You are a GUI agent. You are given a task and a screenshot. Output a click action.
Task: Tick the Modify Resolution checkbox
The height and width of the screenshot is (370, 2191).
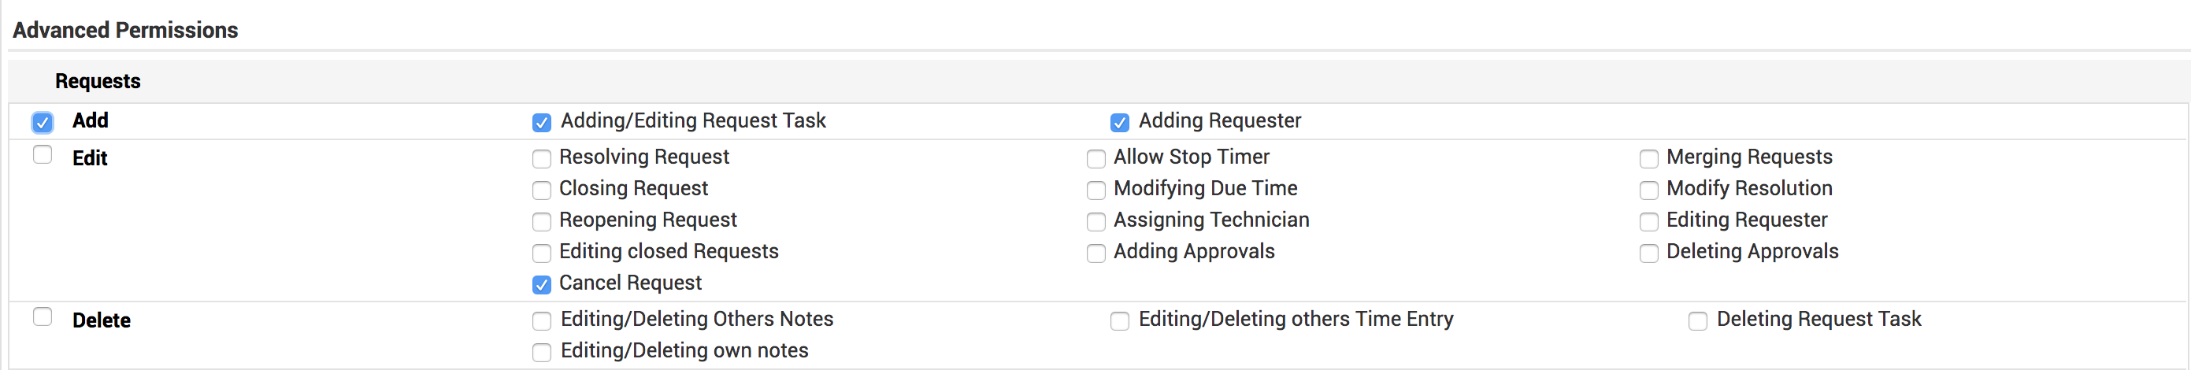[x=1649, y=191]
